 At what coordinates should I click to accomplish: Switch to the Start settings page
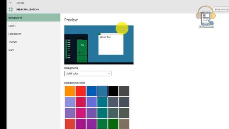[33, 50]
